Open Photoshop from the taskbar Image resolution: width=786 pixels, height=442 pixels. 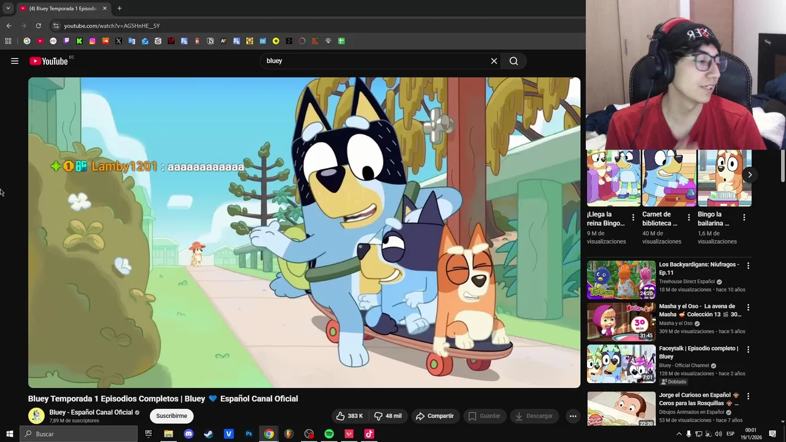(249, 434)
